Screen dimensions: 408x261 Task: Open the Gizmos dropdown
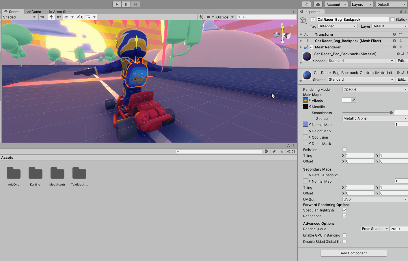coord(225,17)
